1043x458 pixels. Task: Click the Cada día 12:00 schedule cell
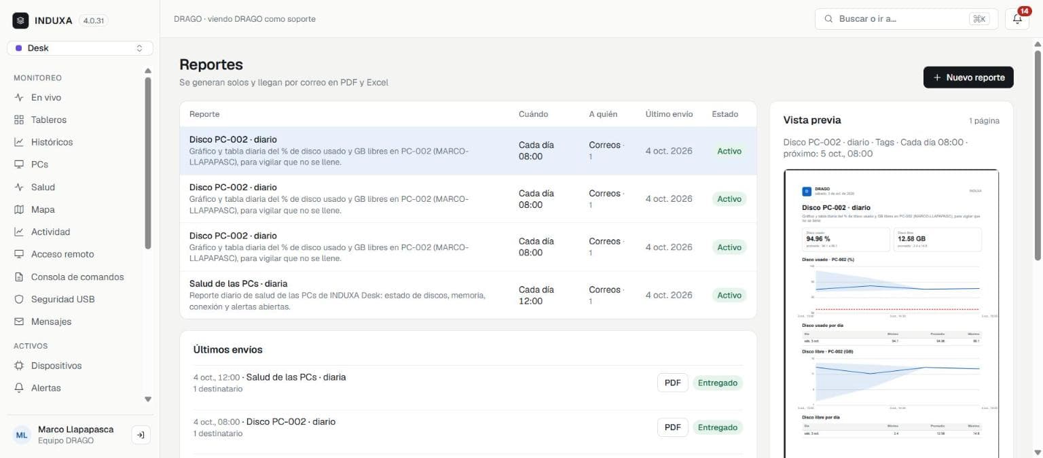click(x=536, y=295)
